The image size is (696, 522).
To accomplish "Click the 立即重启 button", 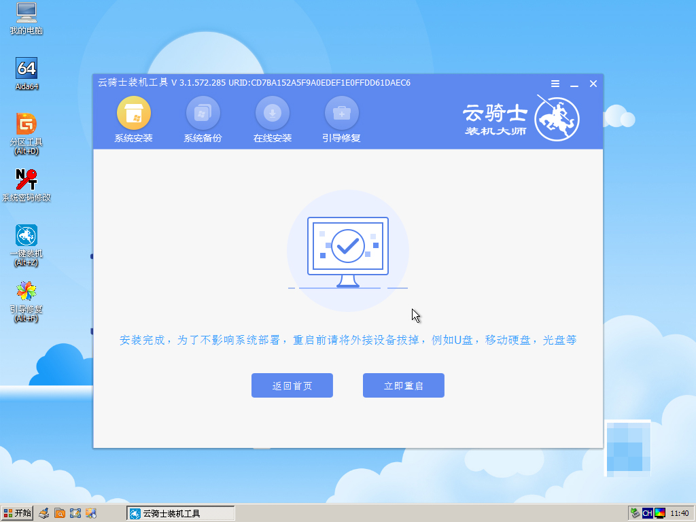I will click(x=404, y=385).
